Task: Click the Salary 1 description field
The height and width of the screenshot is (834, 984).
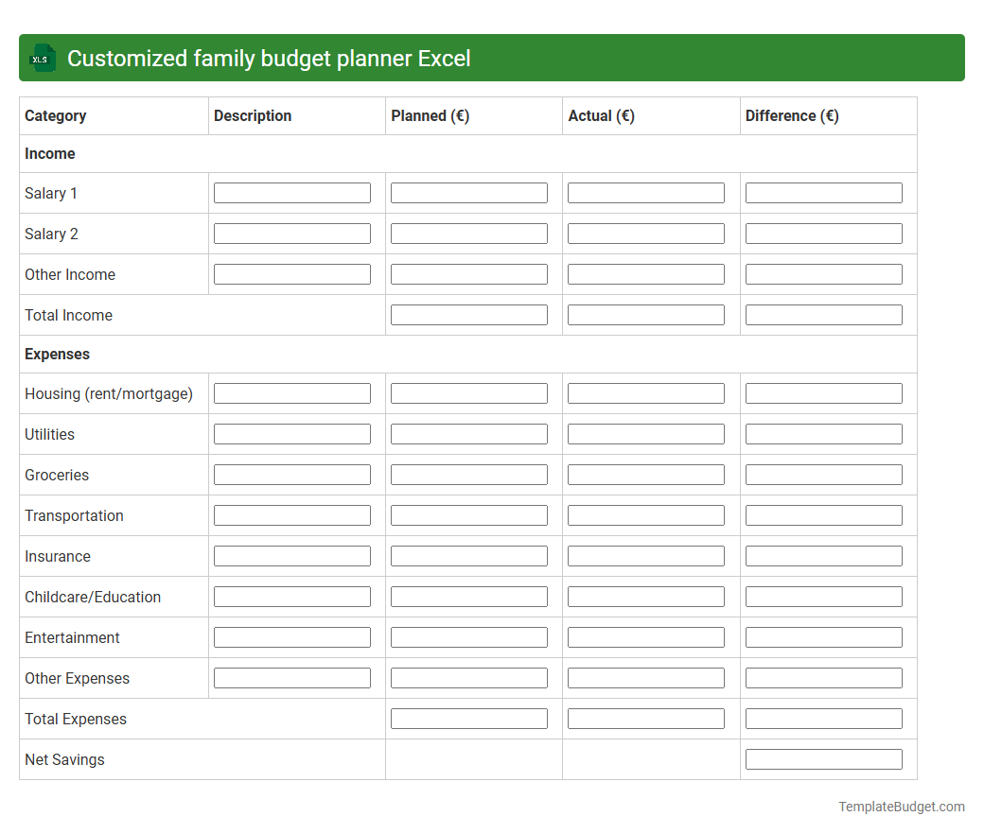Action: (x=291, y=192)
